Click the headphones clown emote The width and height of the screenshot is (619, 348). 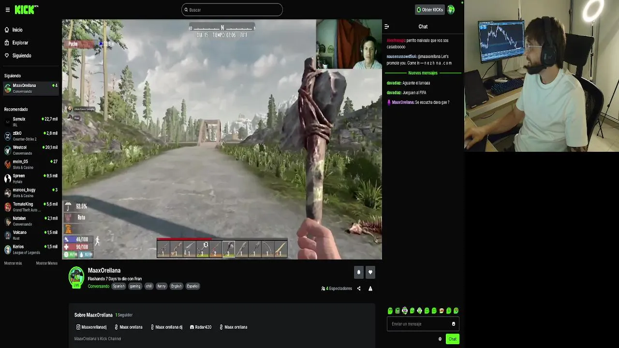(405, 311)
